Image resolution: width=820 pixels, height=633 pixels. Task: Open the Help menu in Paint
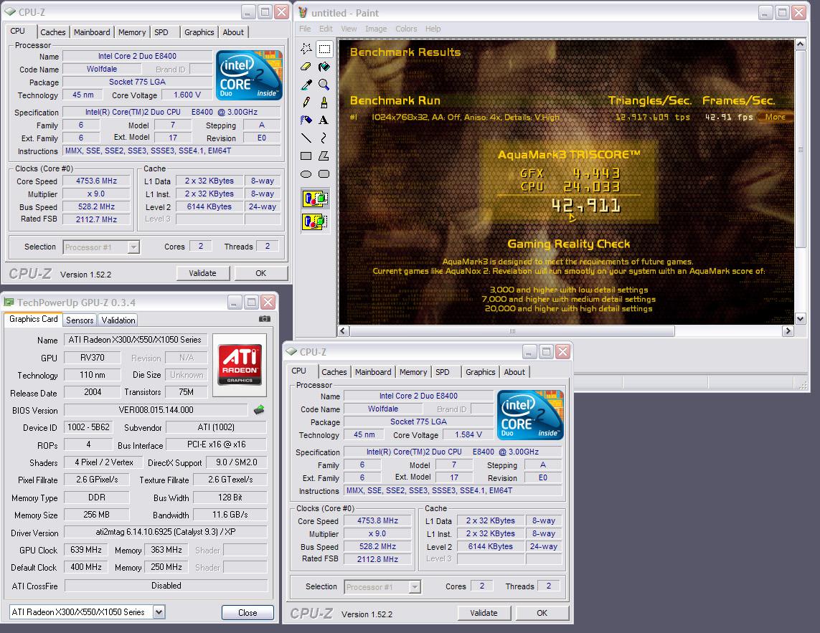433,29
